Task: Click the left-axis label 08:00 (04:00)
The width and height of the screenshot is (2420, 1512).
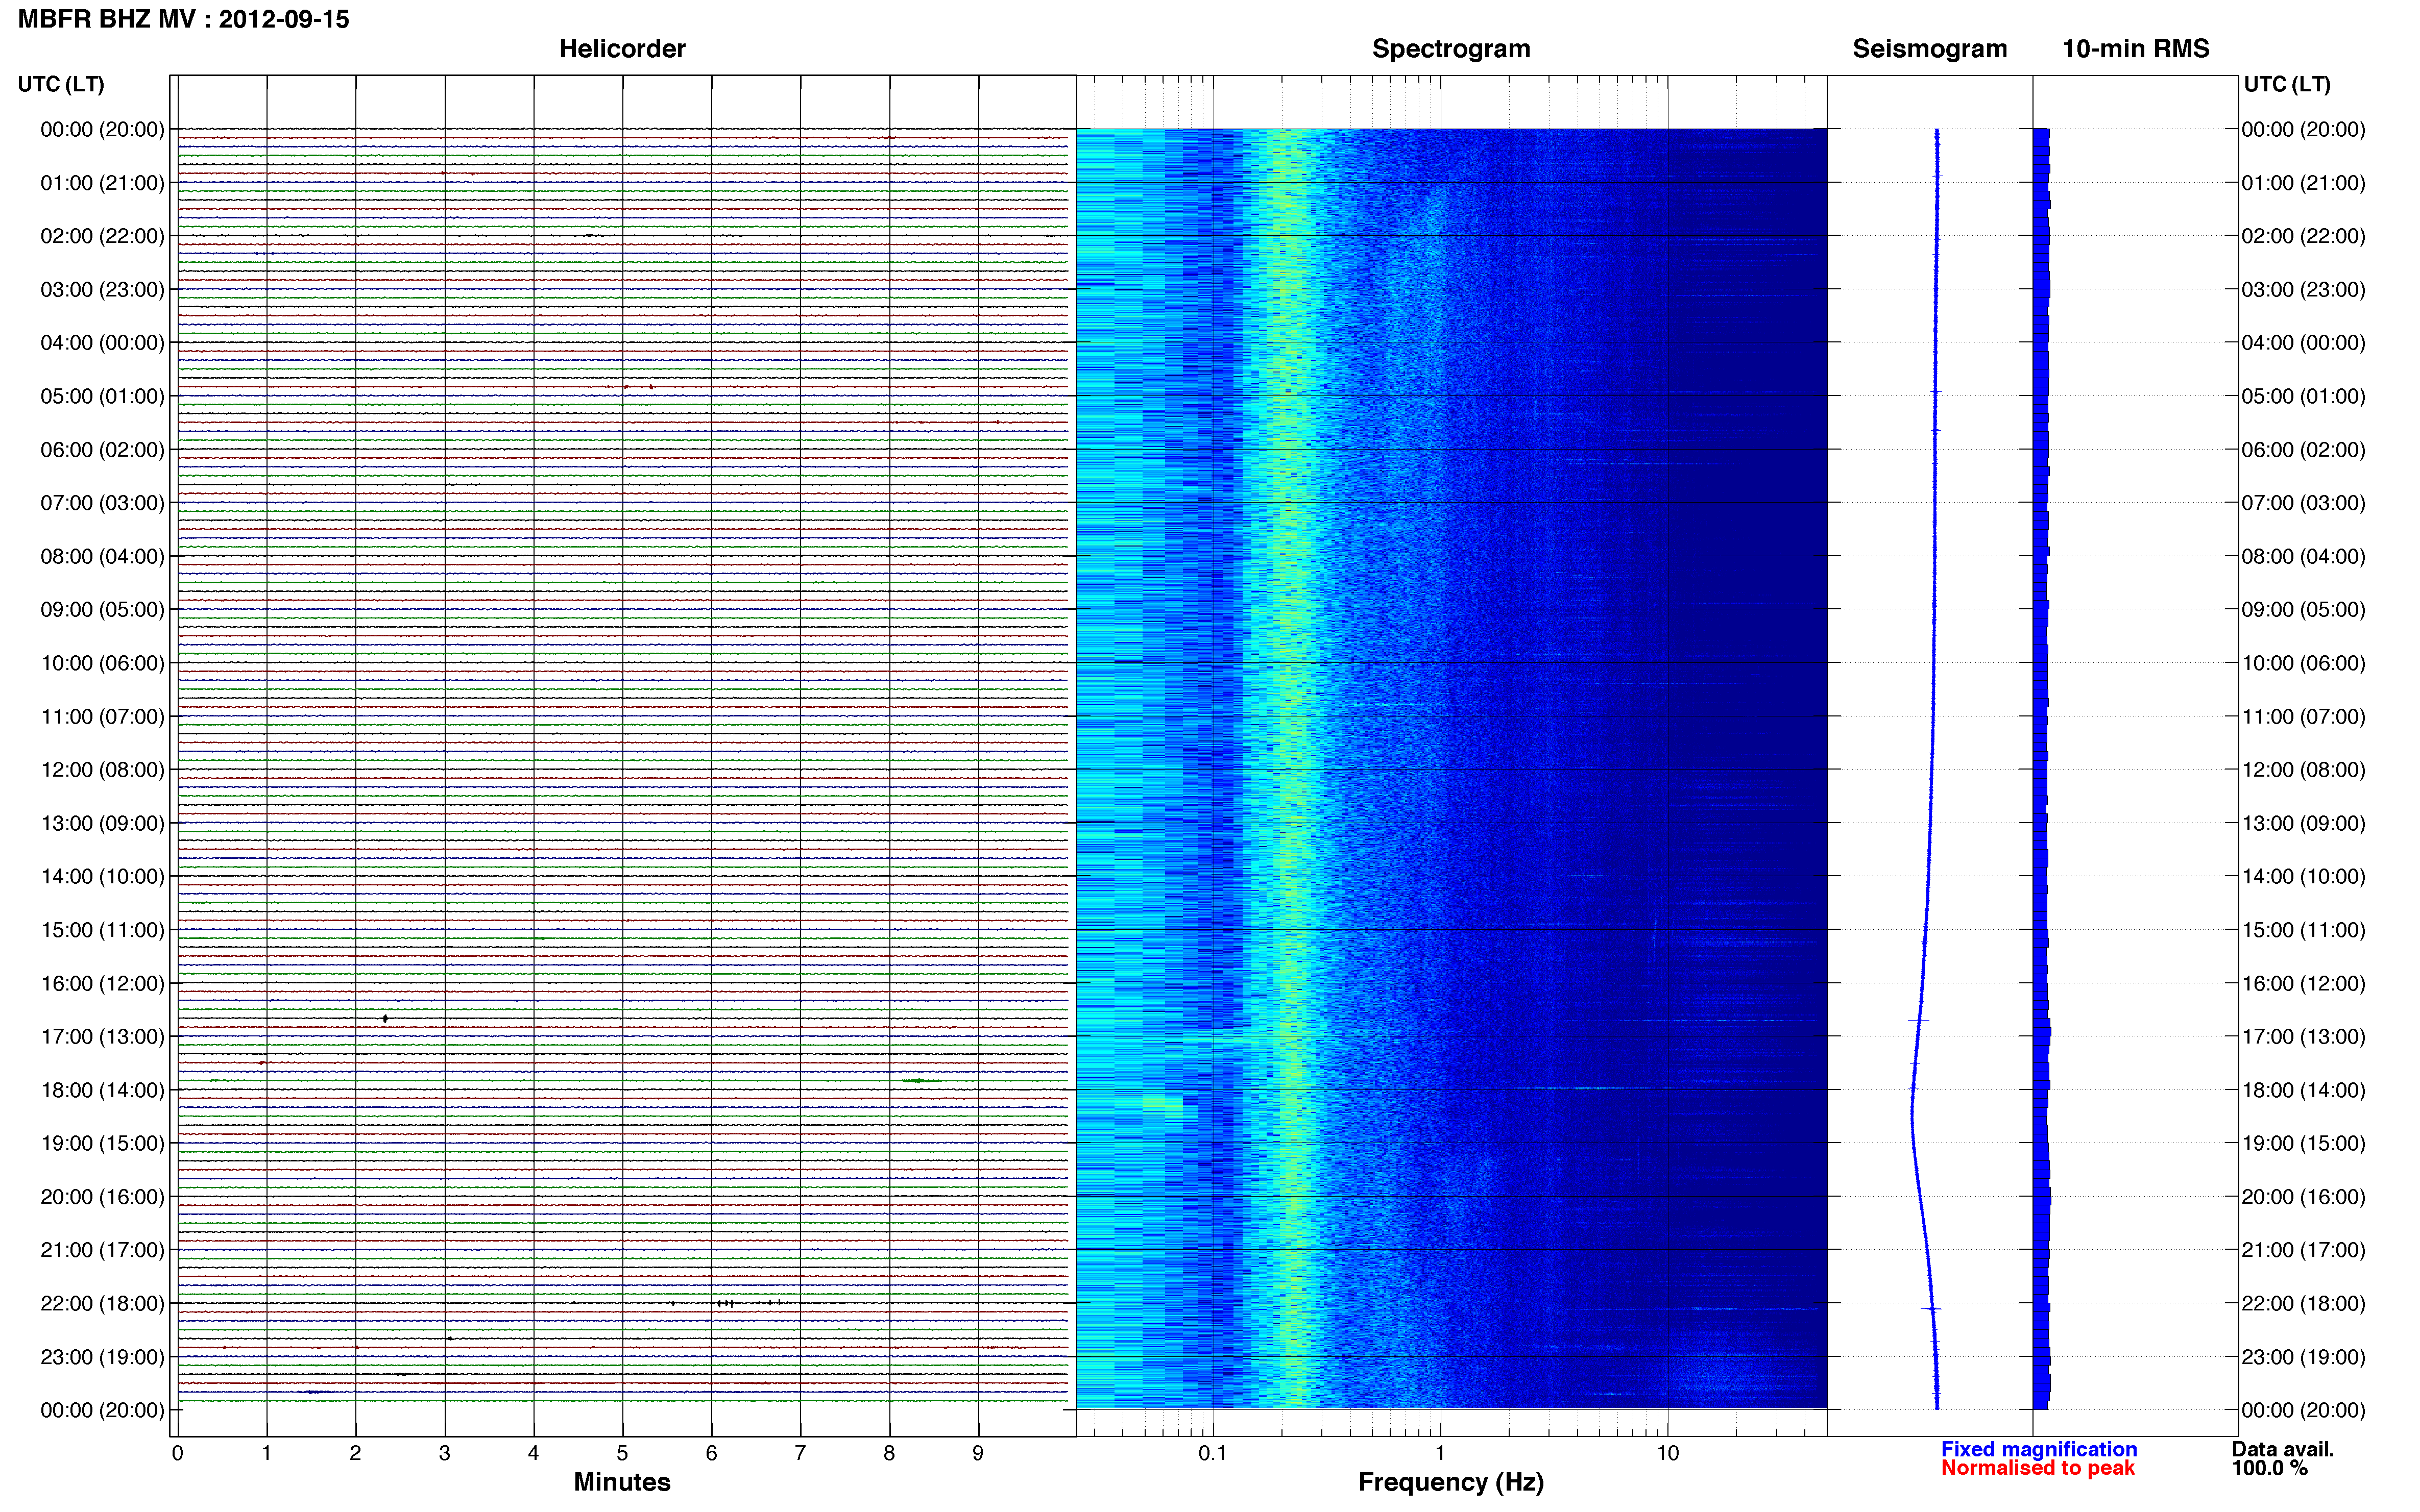Action: [x=102, y=556]
